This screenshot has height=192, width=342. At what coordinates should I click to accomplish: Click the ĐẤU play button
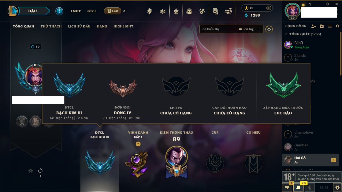29,11
